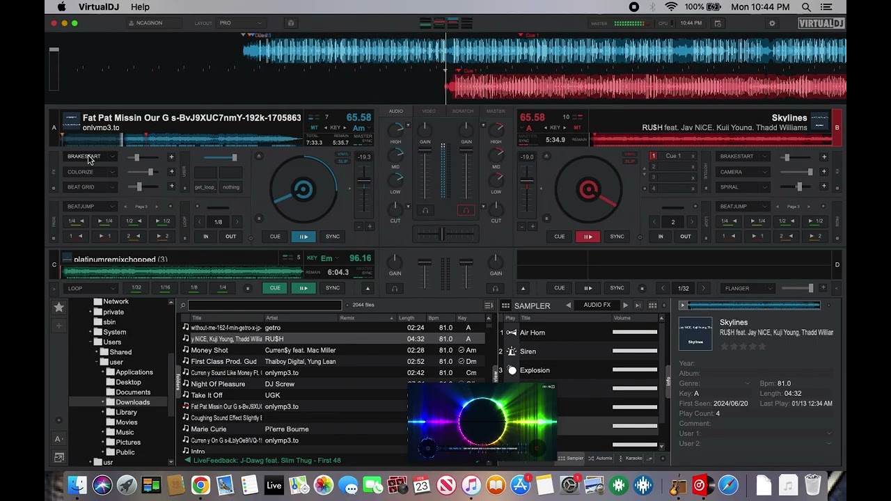This screenshot has width=891, height=501.
Task: Toggle deck A mixer headphone cue
Action: coord(425,210)
